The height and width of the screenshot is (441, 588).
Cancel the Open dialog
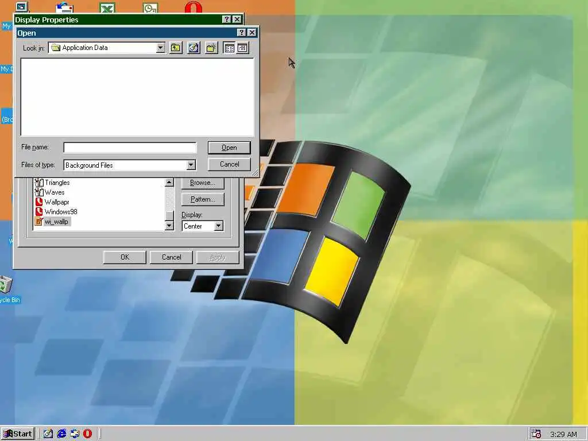point(229,164)
